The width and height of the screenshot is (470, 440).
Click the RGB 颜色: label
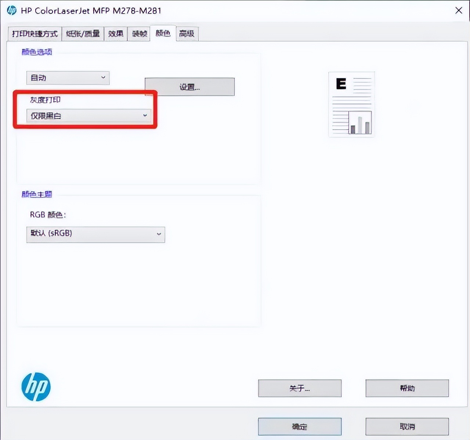tap(48, 215)
